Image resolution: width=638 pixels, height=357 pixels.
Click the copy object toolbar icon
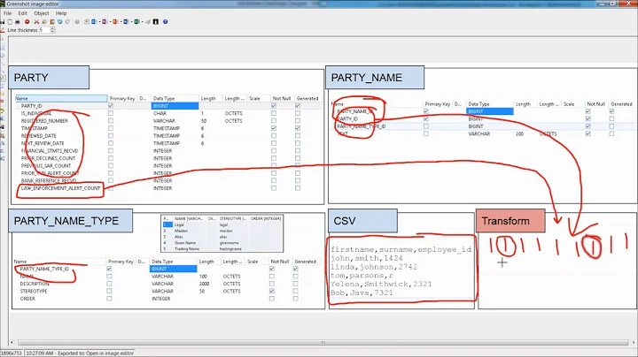click(44, 22)
